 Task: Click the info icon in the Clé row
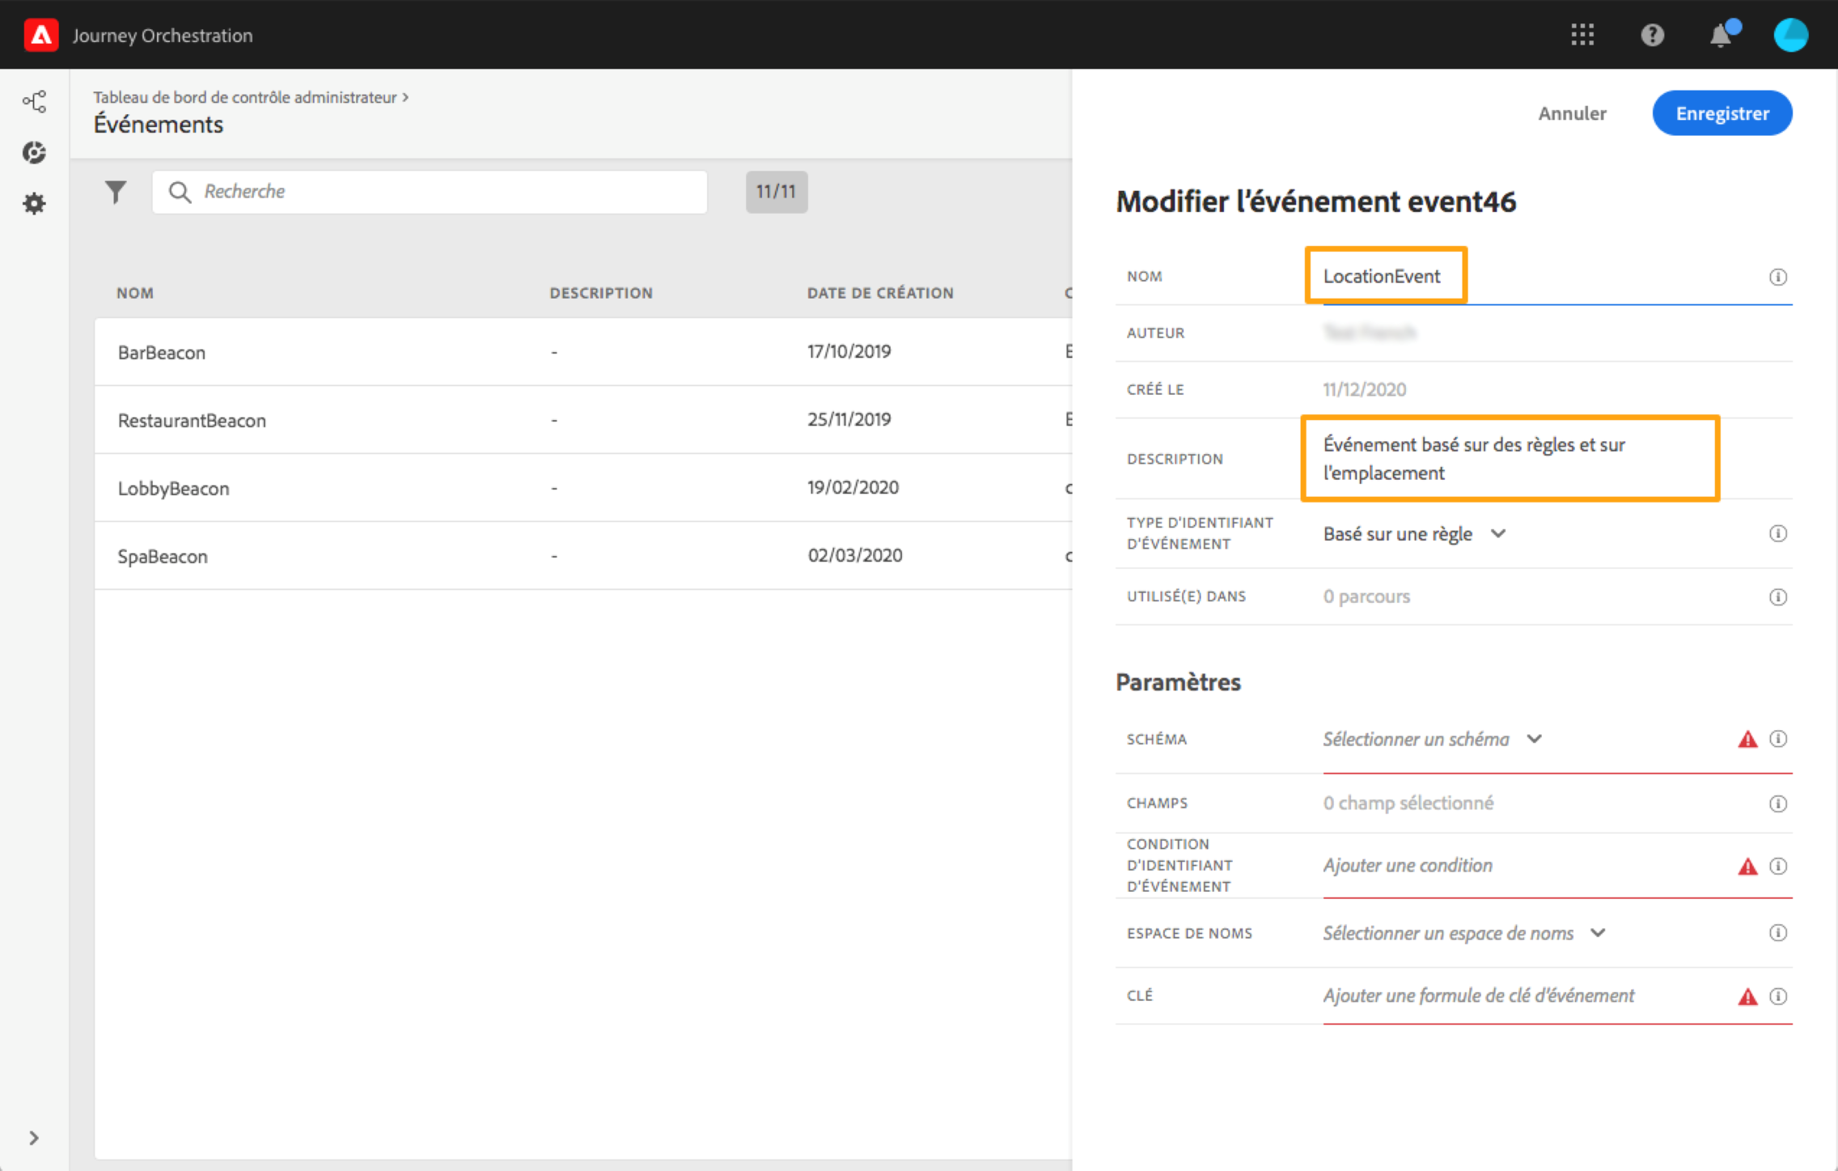click(x=1777, y=996)
